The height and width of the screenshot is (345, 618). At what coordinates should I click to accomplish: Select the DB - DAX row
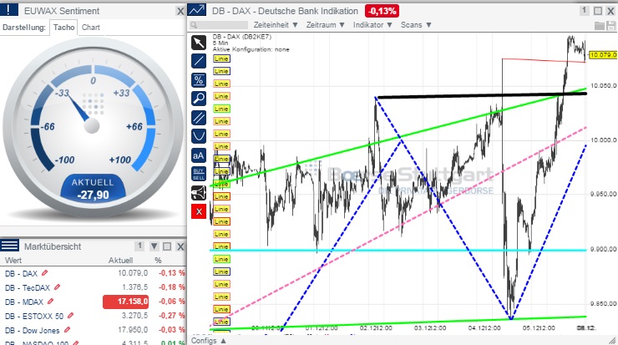tap(93, 273)
